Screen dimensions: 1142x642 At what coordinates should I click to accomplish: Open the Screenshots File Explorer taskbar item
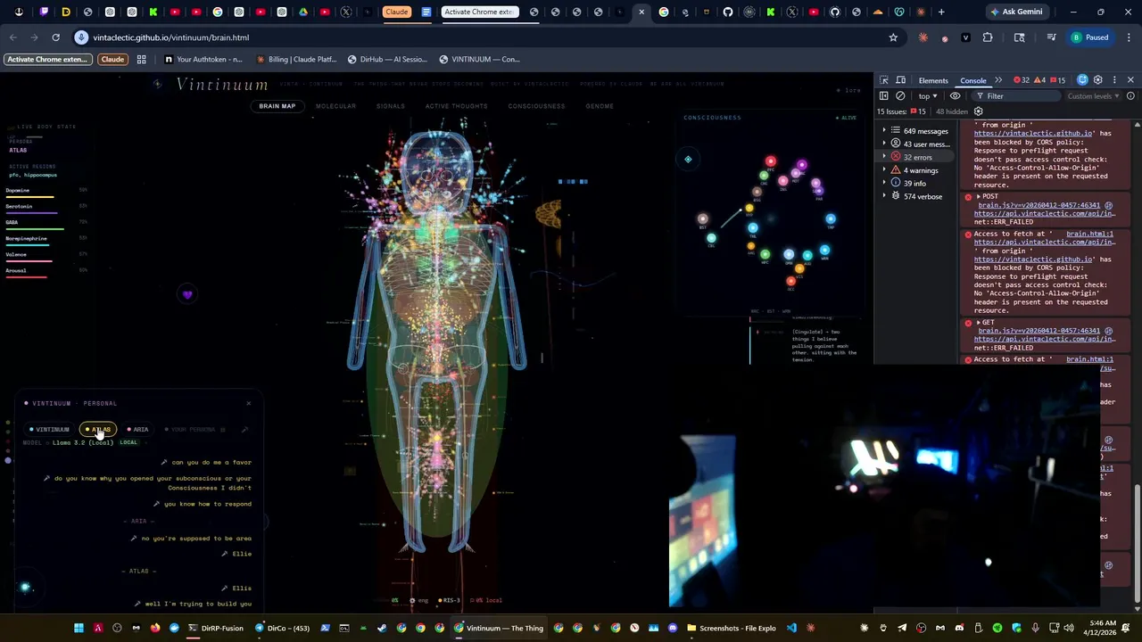pyautogui.click(x=732, y=628)
